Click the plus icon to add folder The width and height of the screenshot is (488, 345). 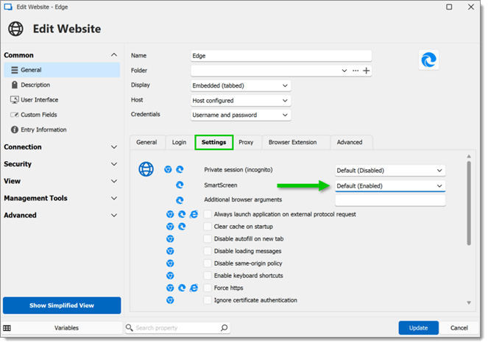tap(367, 71)
